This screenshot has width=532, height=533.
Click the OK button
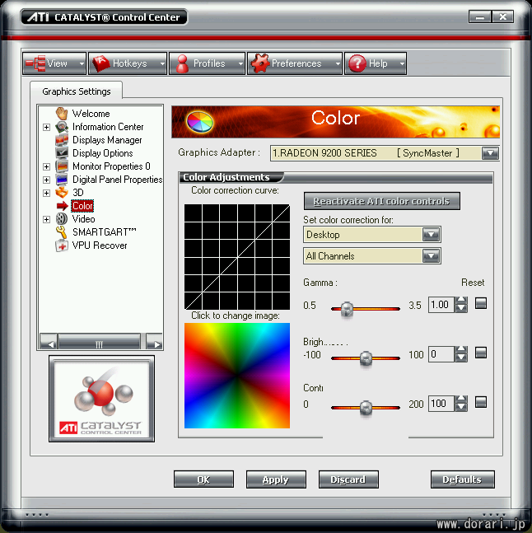pos(203,479)
